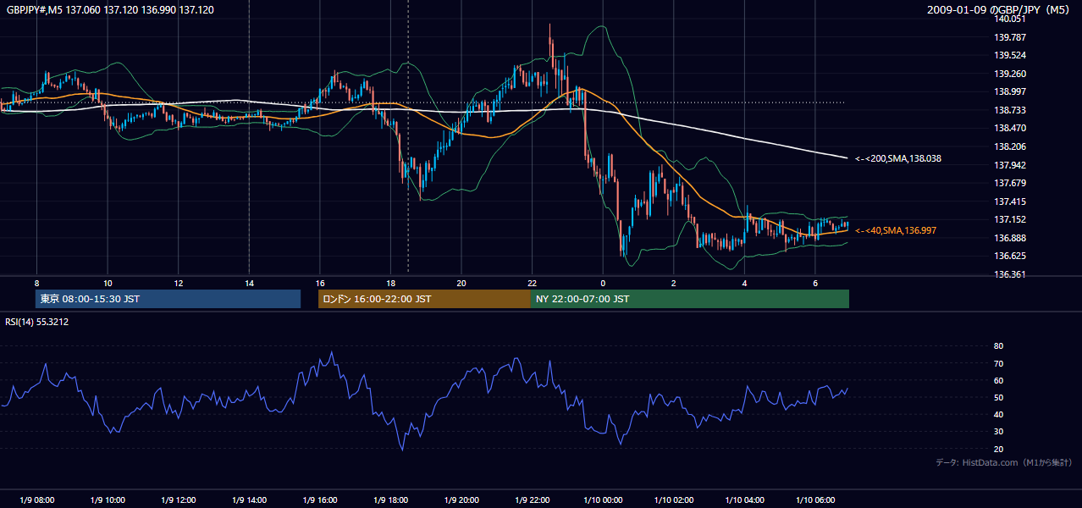Image resolution: width=1082 pixels, height=508 pixels.
Task: Click the 2009-01-09 GBP/JPY (M5) chart title
Action: point(998,9)
